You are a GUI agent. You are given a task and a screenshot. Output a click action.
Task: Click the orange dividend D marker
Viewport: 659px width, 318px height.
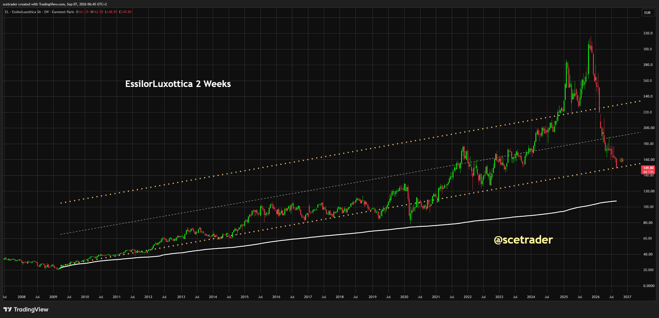(x=622, y=160)
